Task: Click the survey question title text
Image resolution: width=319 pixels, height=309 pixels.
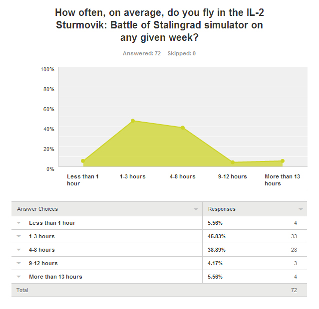Action: tap(159, 25)
